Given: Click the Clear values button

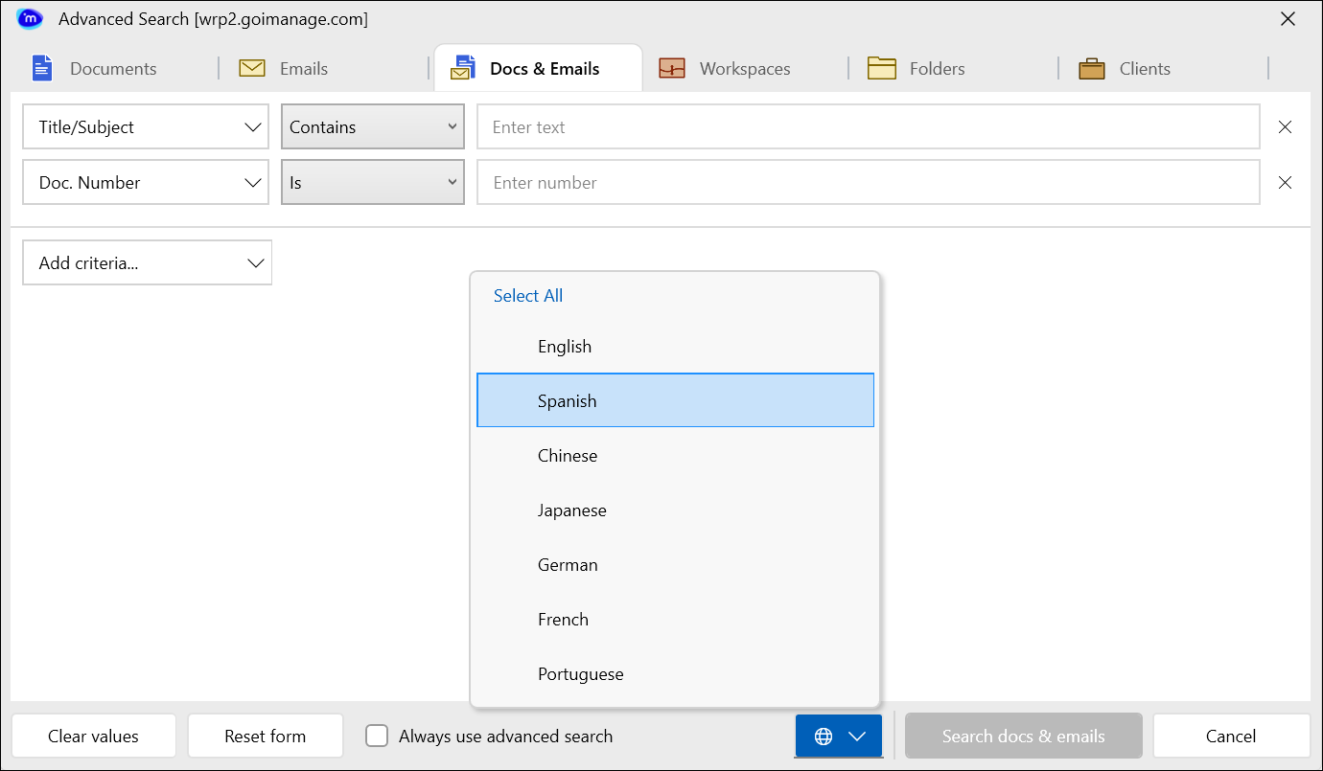Looking at the screenshot, I should click(94, 737).
